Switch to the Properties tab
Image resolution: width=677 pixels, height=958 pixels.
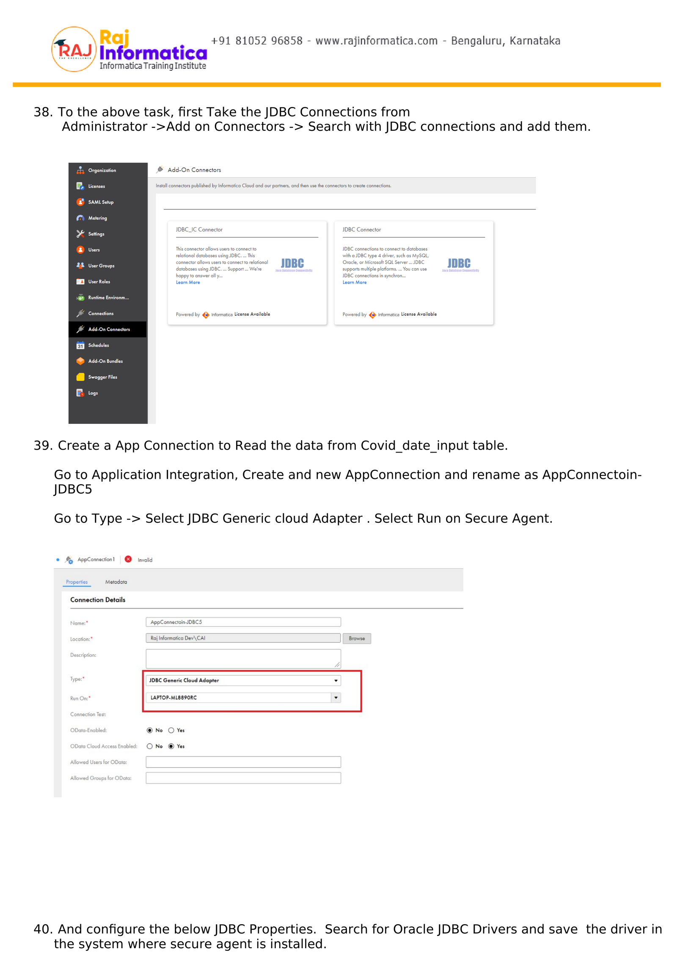[77, 582]
